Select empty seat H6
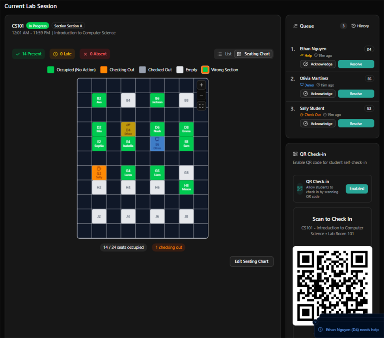384x338 pixels. click(x=157, y=187)
